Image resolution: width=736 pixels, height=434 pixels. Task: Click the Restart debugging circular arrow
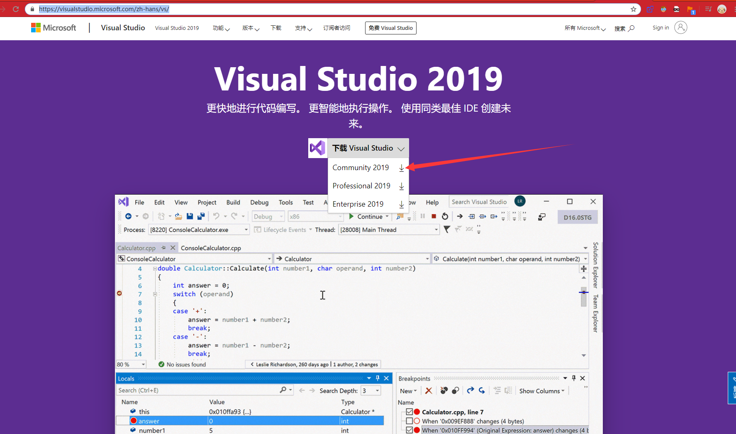(445, 216)
